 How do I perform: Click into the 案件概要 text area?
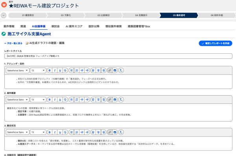118,112
